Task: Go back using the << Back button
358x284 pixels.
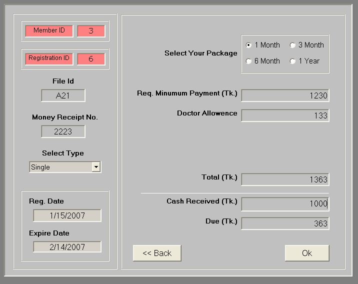Action: tap(157, 253)
